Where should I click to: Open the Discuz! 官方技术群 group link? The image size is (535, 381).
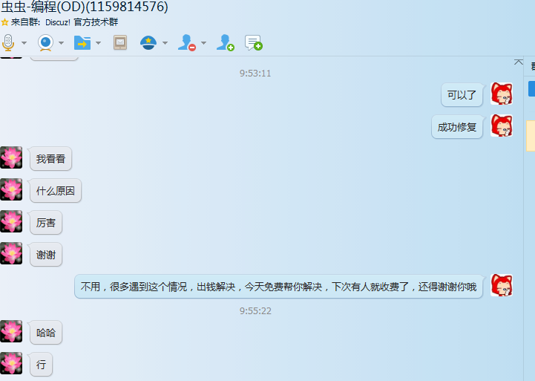[82, 22]
